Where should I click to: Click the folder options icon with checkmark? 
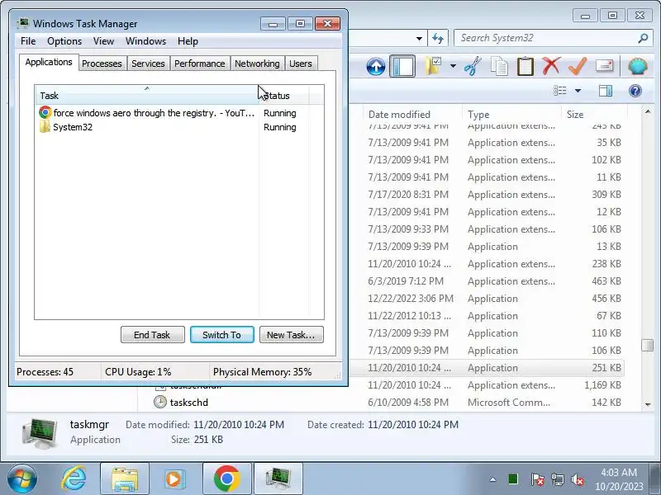click(x=433, y=66)
